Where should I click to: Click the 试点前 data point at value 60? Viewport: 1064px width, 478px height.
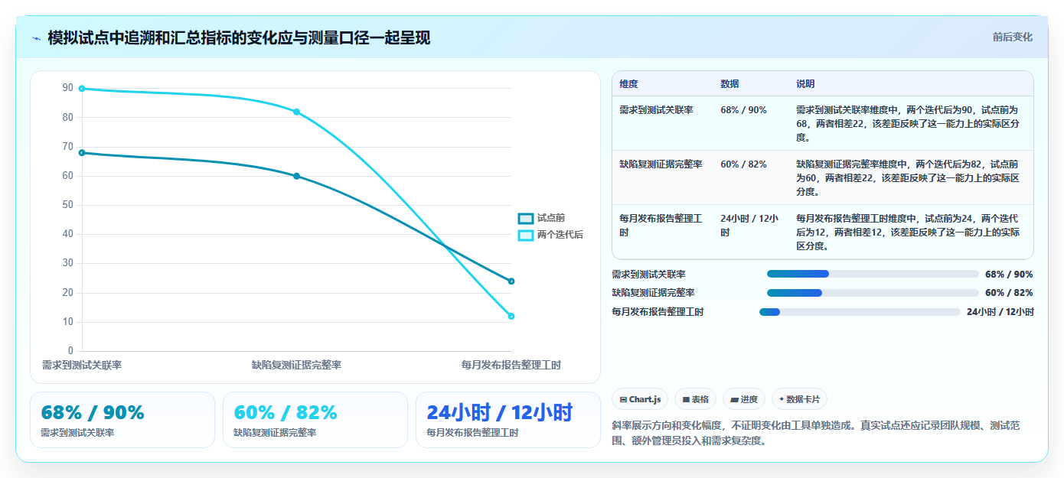pos(296,176)
